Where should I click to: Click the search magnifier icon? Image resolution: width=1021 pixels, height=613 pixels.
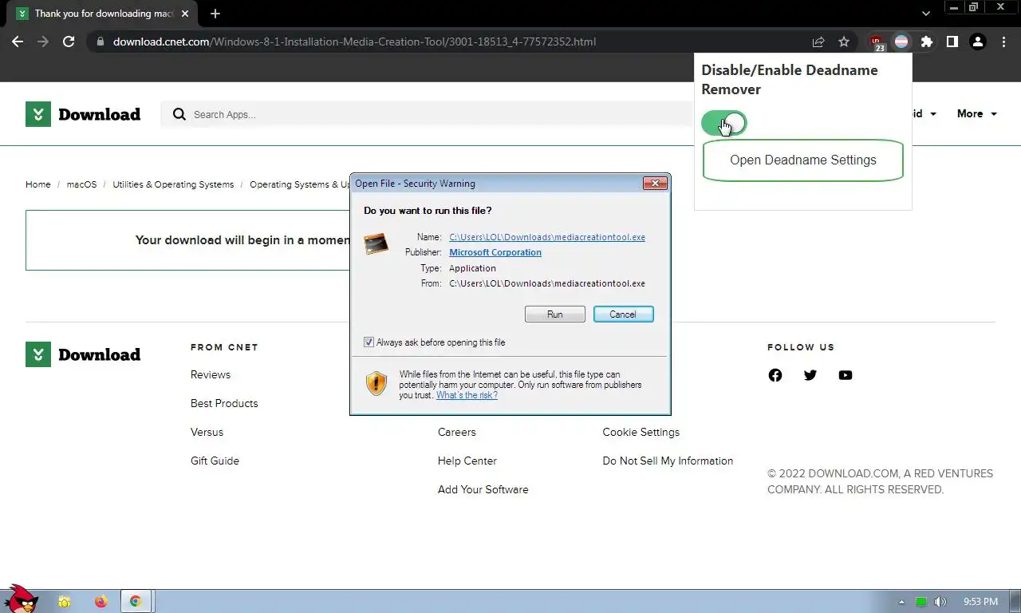coord(179,114)
